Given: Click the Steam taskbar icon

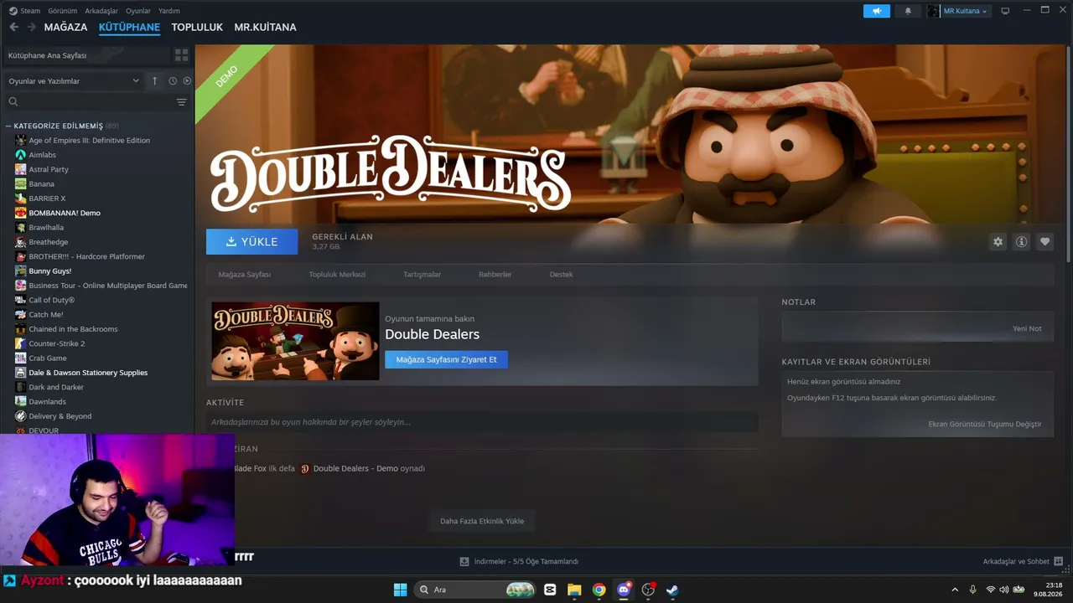Looking at the screenshot, I should click(671, 590).
